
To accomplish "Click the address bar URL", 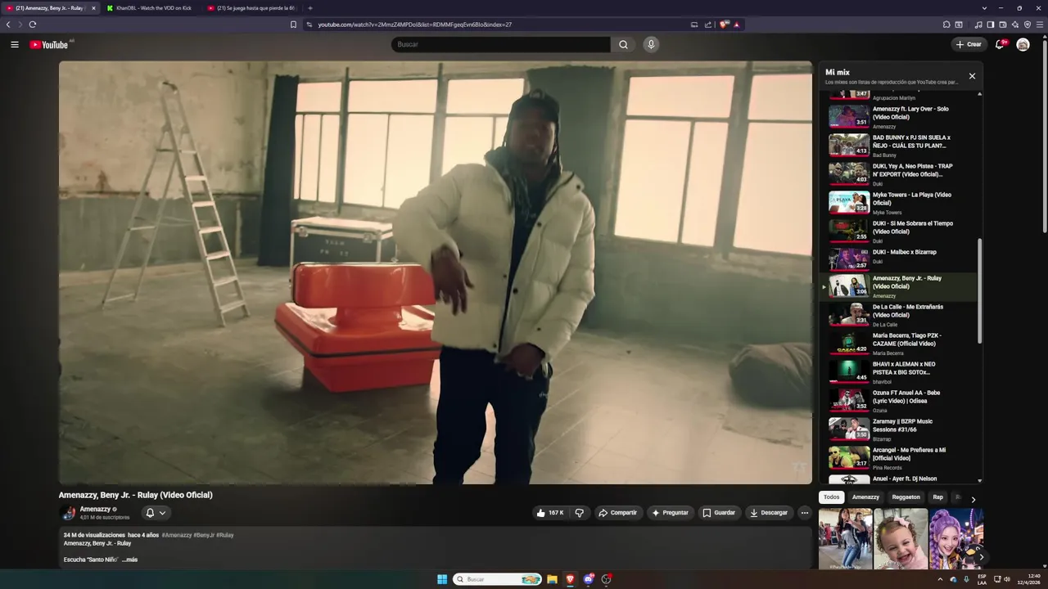I will [415, 25].
